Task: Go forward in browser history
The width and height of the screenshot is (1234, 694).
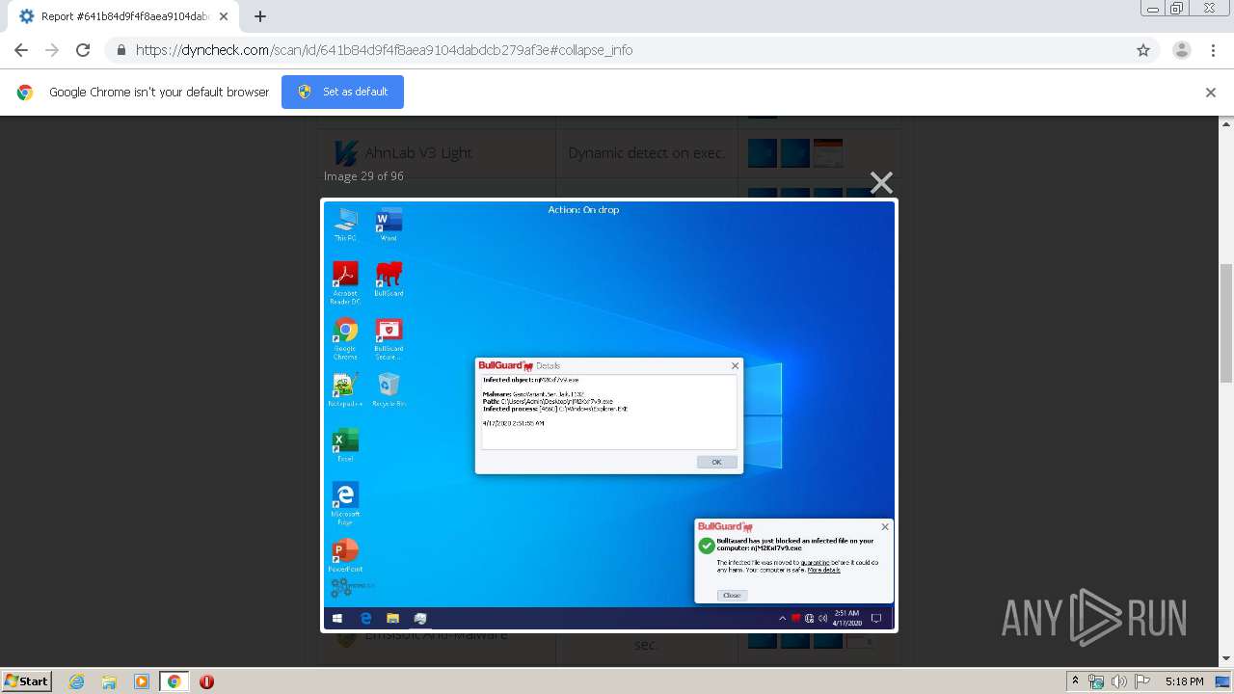Action: pos(52,50)
